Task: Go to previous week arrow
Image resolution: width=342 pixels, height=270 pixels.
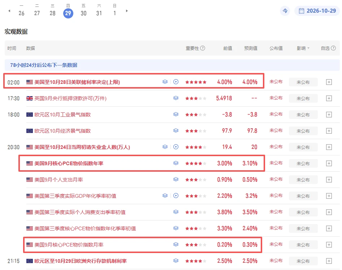Action: (x=9, y=11)
